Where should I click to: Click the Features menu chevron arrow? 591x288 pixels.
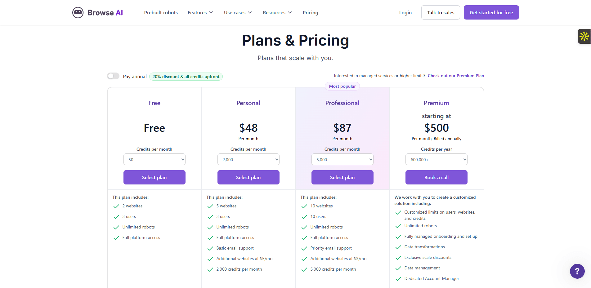point(211,13)
